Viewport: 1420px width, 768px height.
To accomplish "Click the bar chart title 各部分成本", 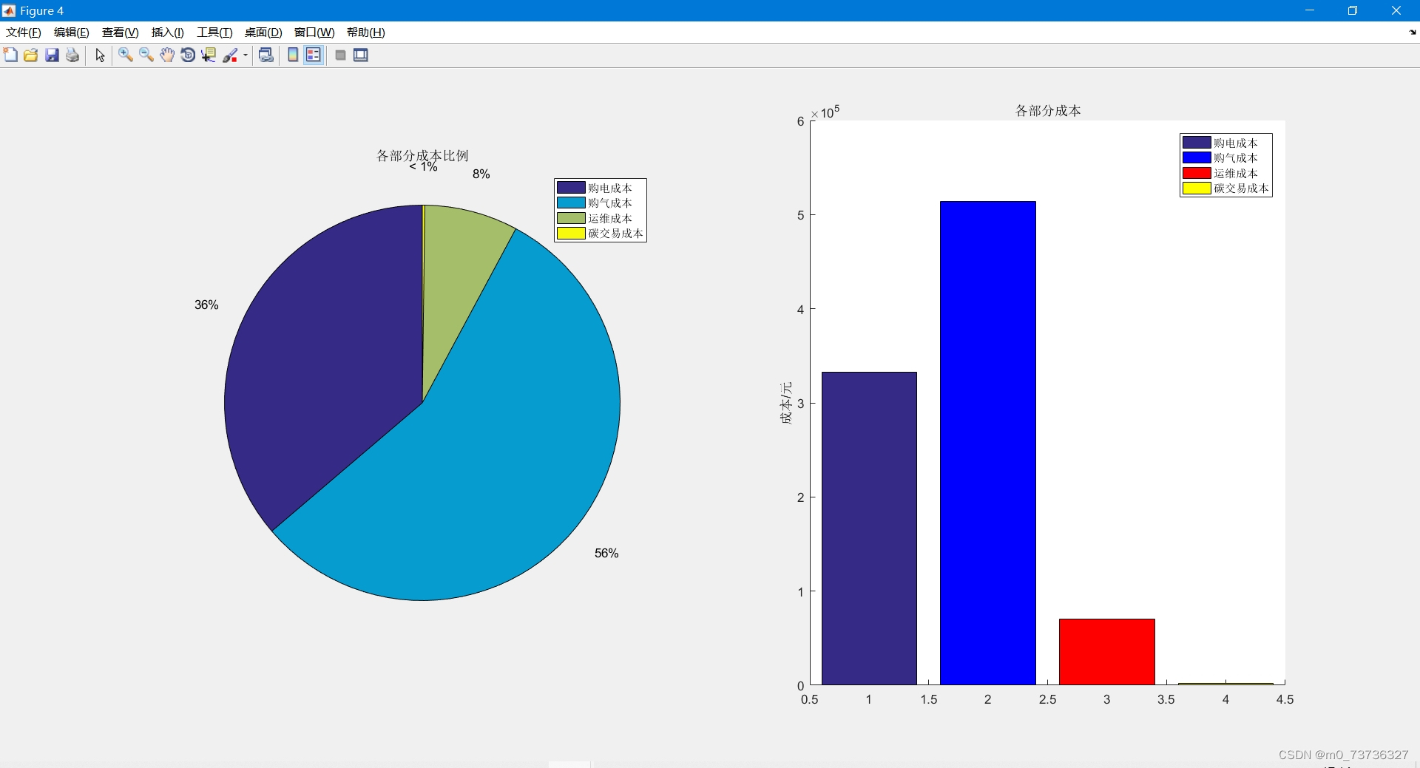I will (1048, 111).
